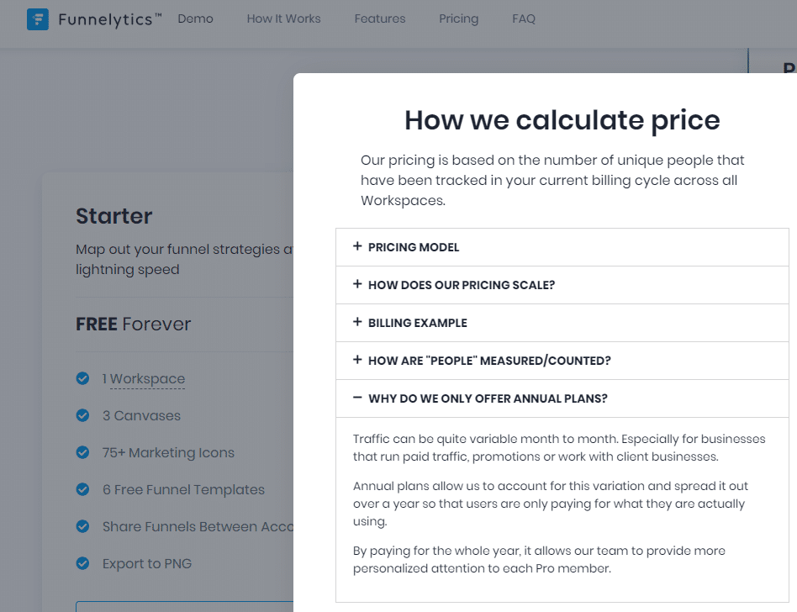Go to the Features page
This screenshot has height=612, width=797.
click(x=380, y=18)
